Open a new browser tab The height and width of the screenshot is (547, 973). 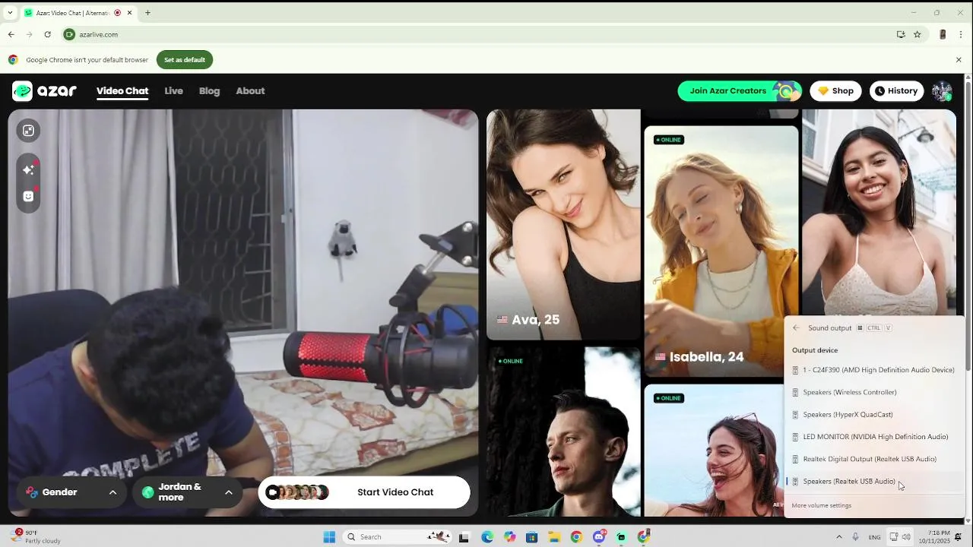tap(147, 12)
